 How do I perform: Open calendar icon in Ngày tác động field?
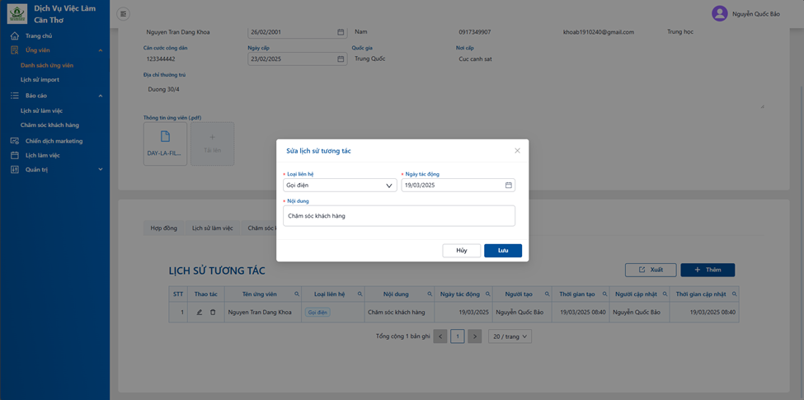509,185
